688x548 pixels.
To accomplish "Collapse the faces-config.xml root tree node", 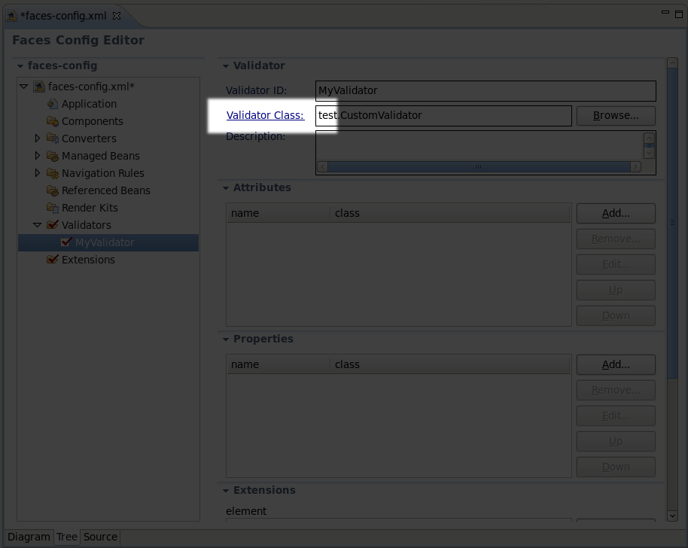I will [25, 87].
